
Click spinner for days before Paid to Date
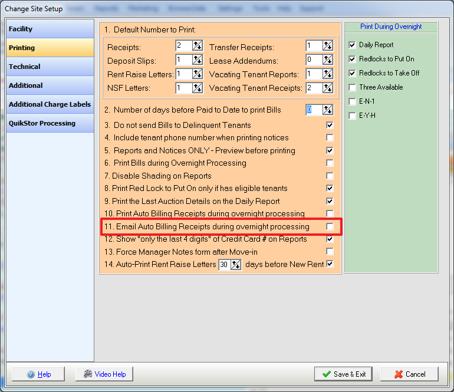[x=328, y=110]
